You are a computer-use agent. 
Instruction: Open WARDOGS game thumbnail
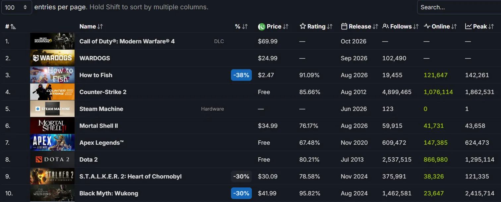click(52, 58)
